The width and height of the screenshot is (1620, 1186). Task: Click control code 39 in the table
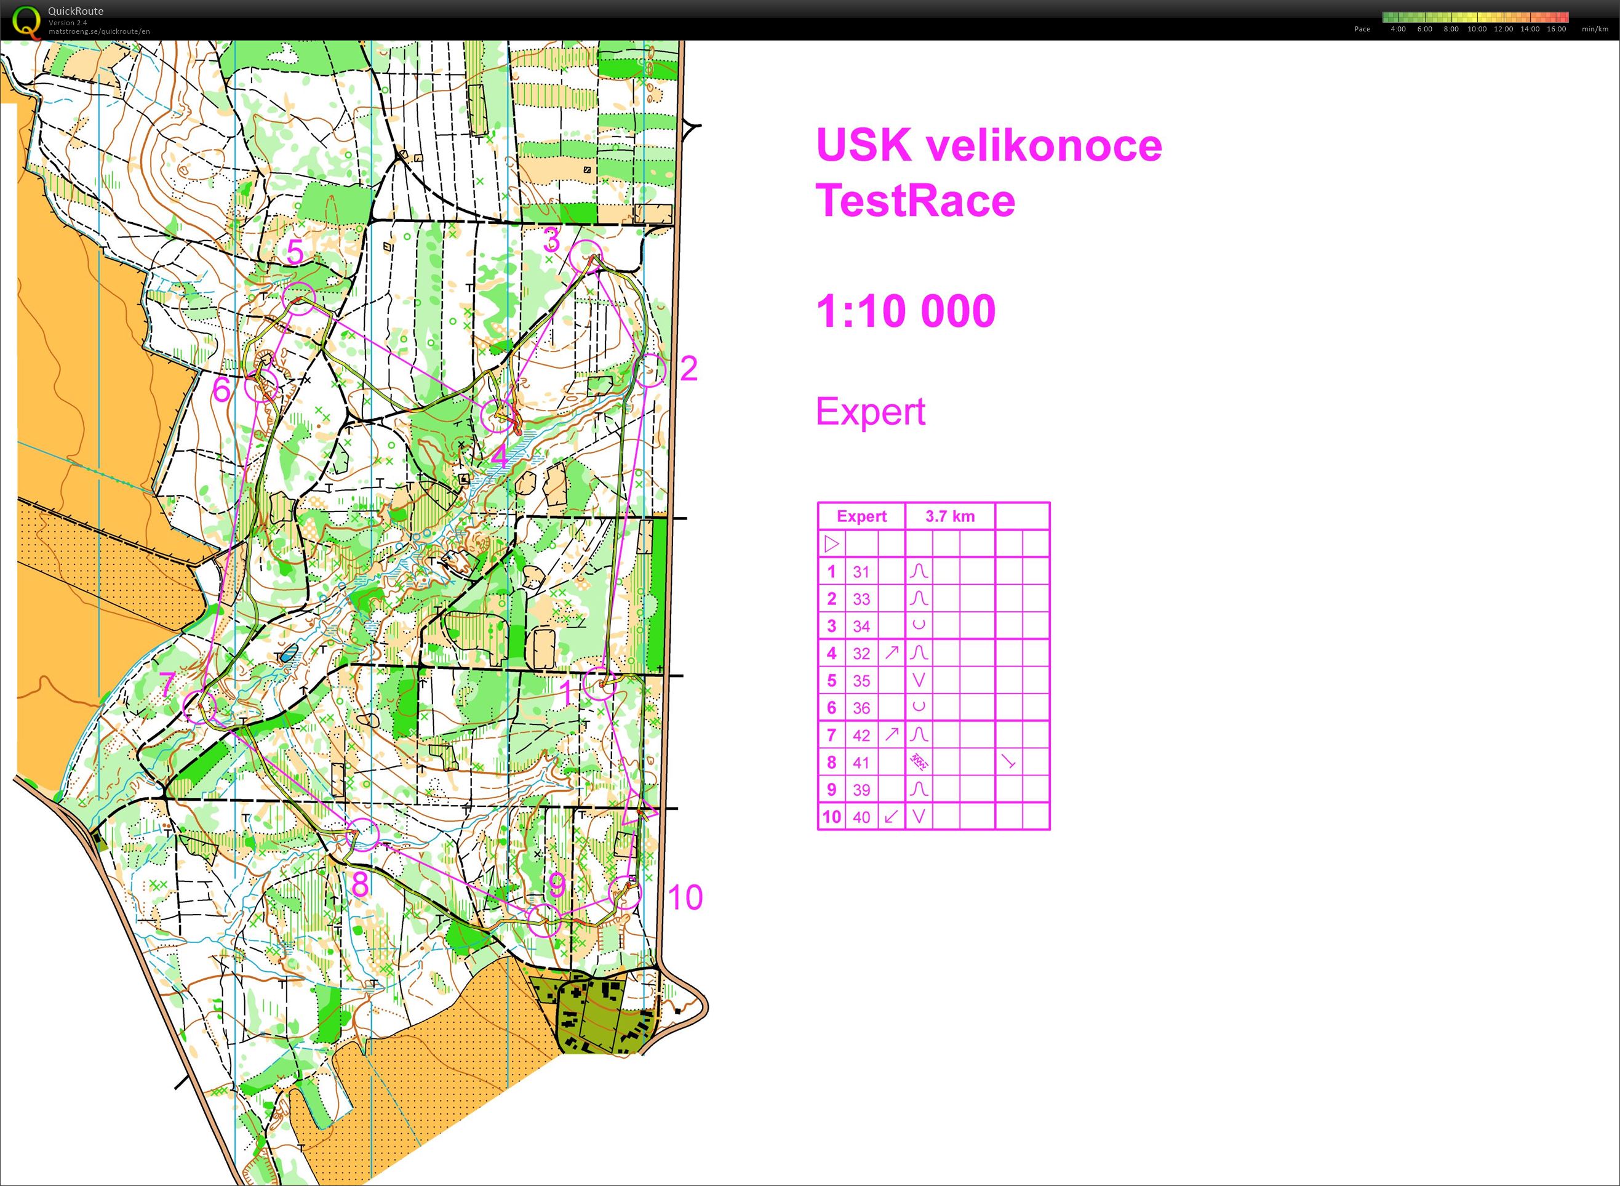(x=861, y=790)
